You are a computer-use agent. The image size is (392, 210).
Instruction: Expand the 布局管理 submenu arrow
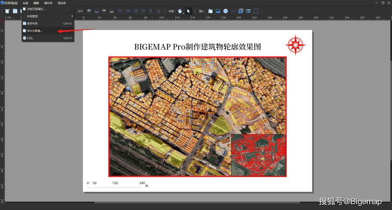72,16
